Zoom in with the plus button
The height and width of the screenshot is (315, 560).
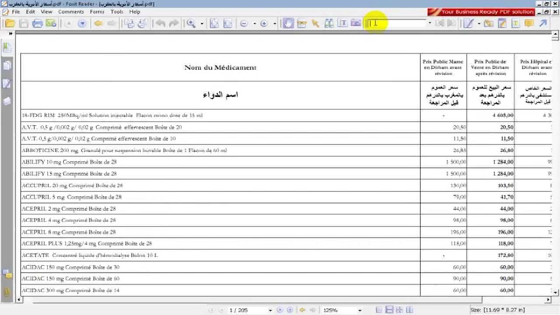264,24
